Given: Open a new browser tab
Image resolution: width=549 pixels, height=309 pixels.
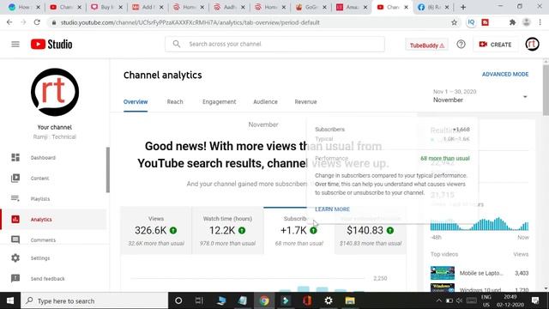Looking at the screenshot, I should [x=463, y=7].
